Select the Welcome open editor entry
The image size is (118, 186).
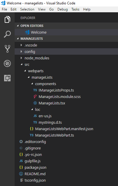click(x=66, y=32)
